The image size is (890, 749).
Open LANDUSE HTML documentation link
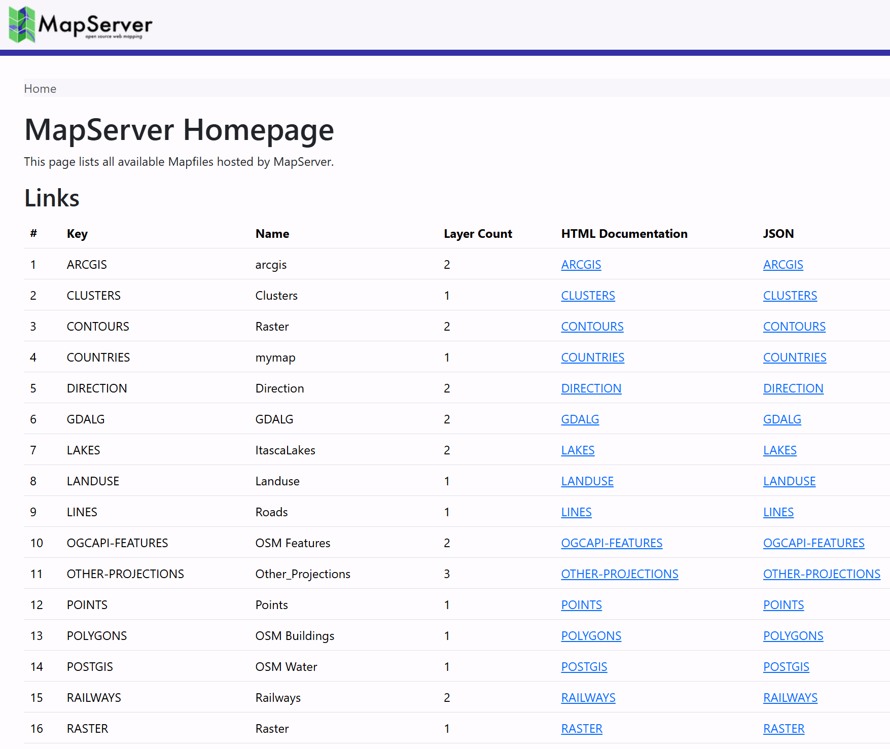587,481
